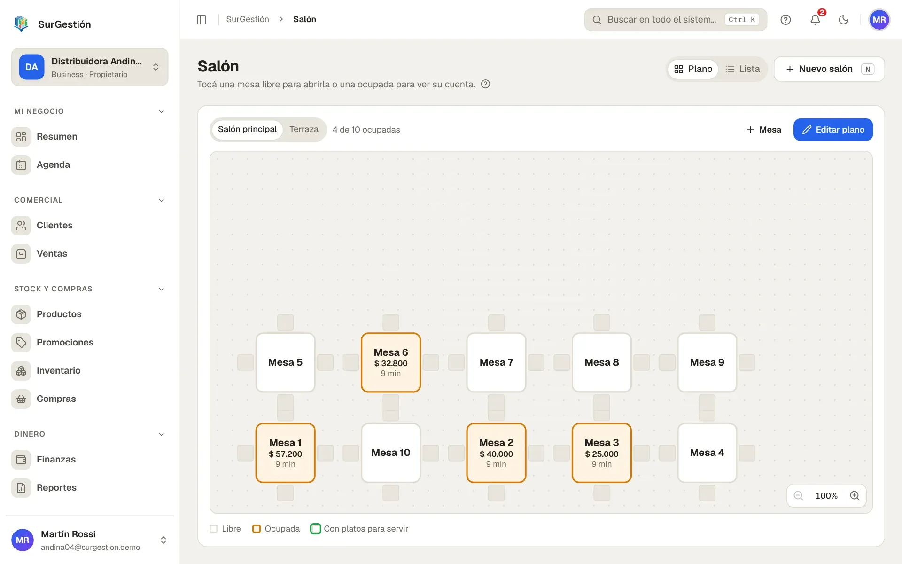Viewport: 902px width, 564px height.
Task: Click the Editar plano button
Action: click(833, 130)
